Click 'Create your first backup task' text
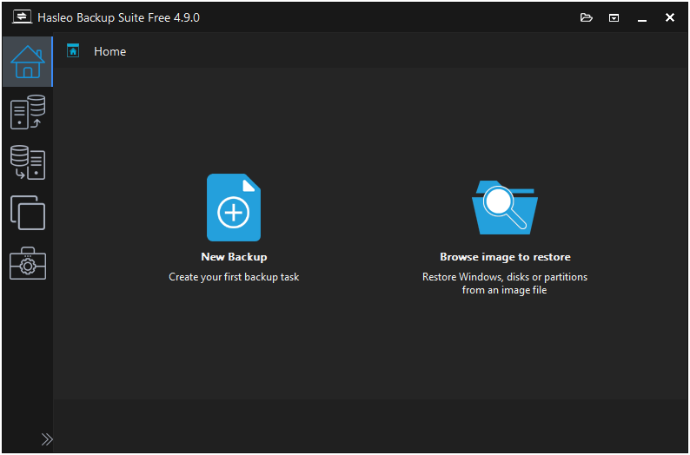 click(x=234, y=277)
